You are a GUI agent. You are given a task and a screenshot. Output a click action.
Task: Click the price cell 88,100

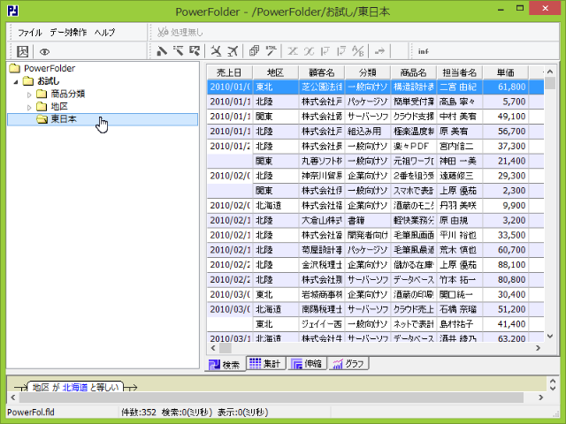click(505, 265)
